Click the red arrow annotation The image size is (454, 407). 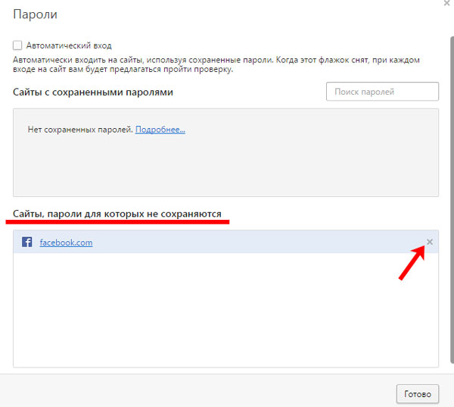412,265
